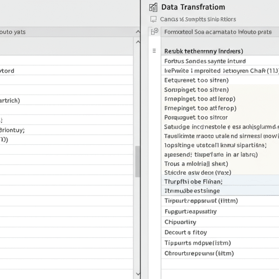Choose the 'Porquguet too sitrcor' entry
Screen dimensions: 279x279
click(196, 118)
